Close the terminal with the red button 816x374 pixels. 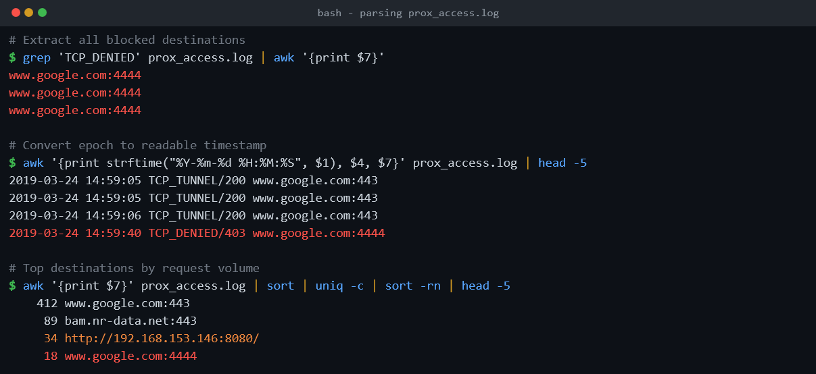click(16, 13)
